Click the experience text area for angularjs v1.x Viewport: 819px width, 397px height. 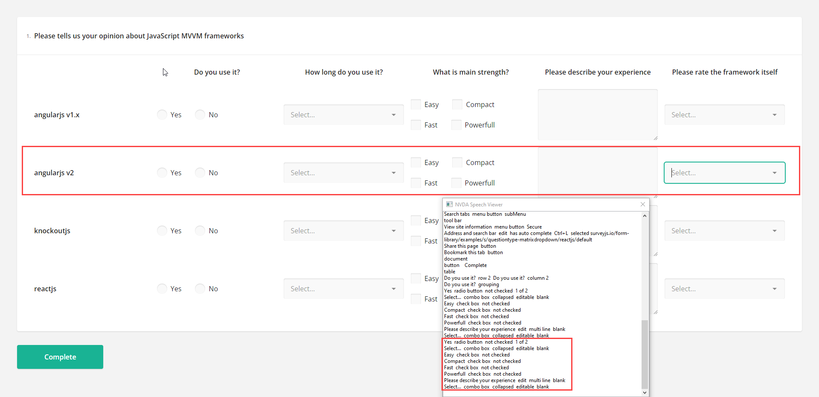tap(597, 114)
